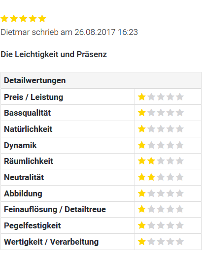Viewport: 205px width, 254px height.
Task: Select the Neutralität label
Action: [x=24, y=177]
